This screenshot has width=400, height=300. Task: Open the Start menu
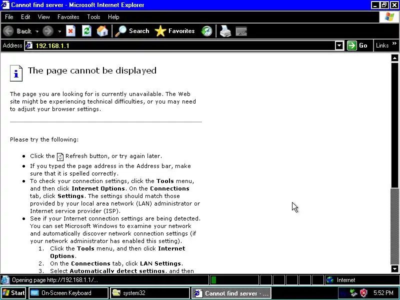pyautogui.click(x=13, y=293)
